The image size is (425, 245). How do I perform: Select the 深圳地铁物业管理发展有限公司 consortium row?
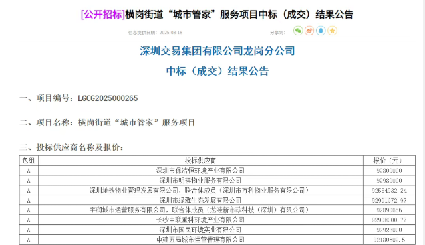[201, 191]
